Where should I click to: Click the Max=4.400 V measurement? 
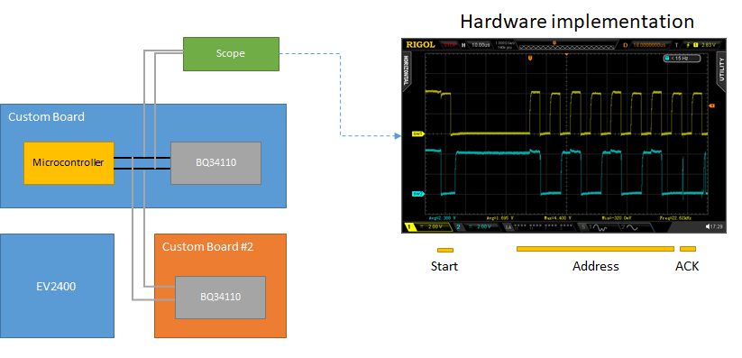tap(558, 218)
